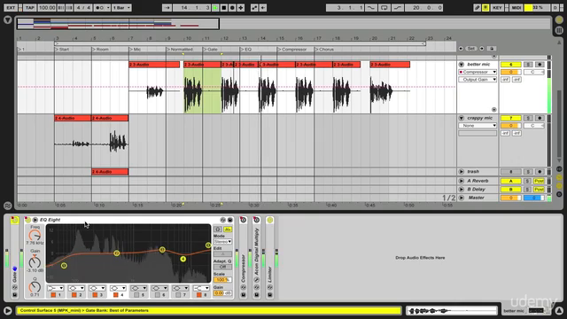Click the green Play button
This screenshot has width=567, height=319.
point(215,8)
